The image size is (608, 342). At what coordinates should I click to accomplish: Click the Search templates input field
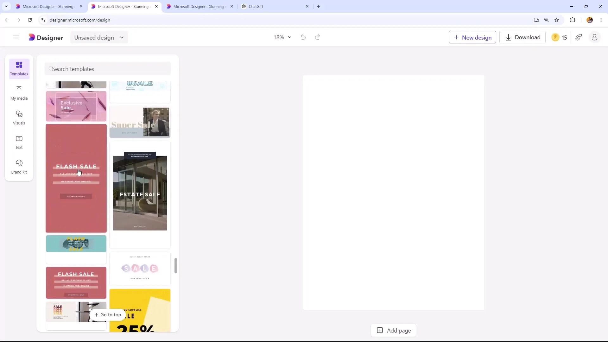pyautogui.click(x=109, y=69)
